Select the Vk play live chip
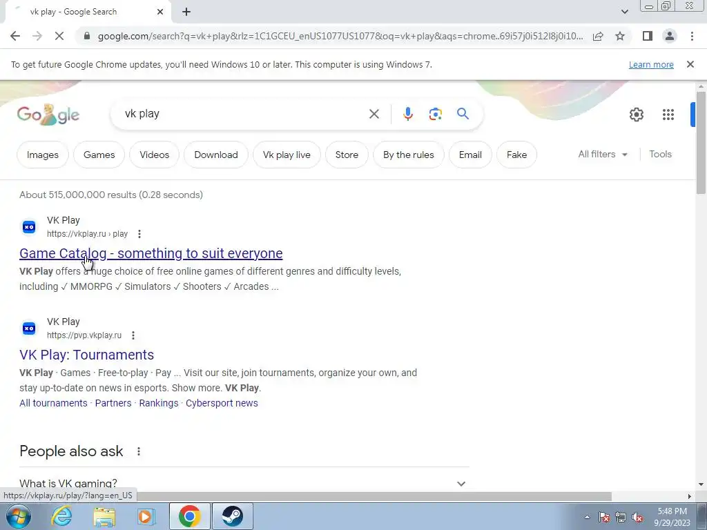Screen dimensions: 707x530 (x=287, y=155)
